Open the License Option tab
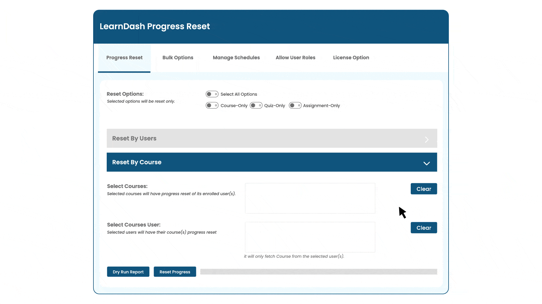Viewport: 542px width, 304px height. click(351, 57)
